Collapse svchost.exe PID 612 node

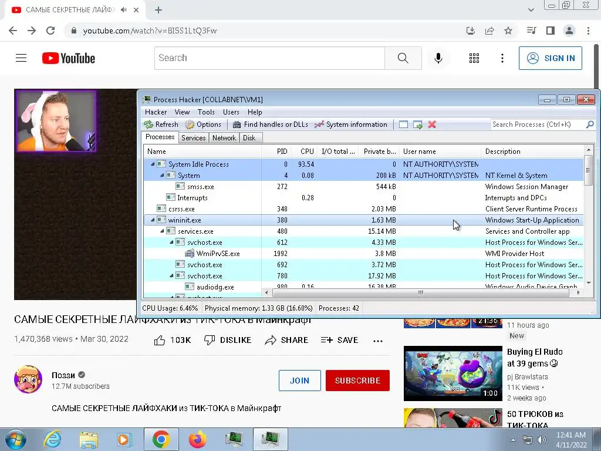(172, 242)
